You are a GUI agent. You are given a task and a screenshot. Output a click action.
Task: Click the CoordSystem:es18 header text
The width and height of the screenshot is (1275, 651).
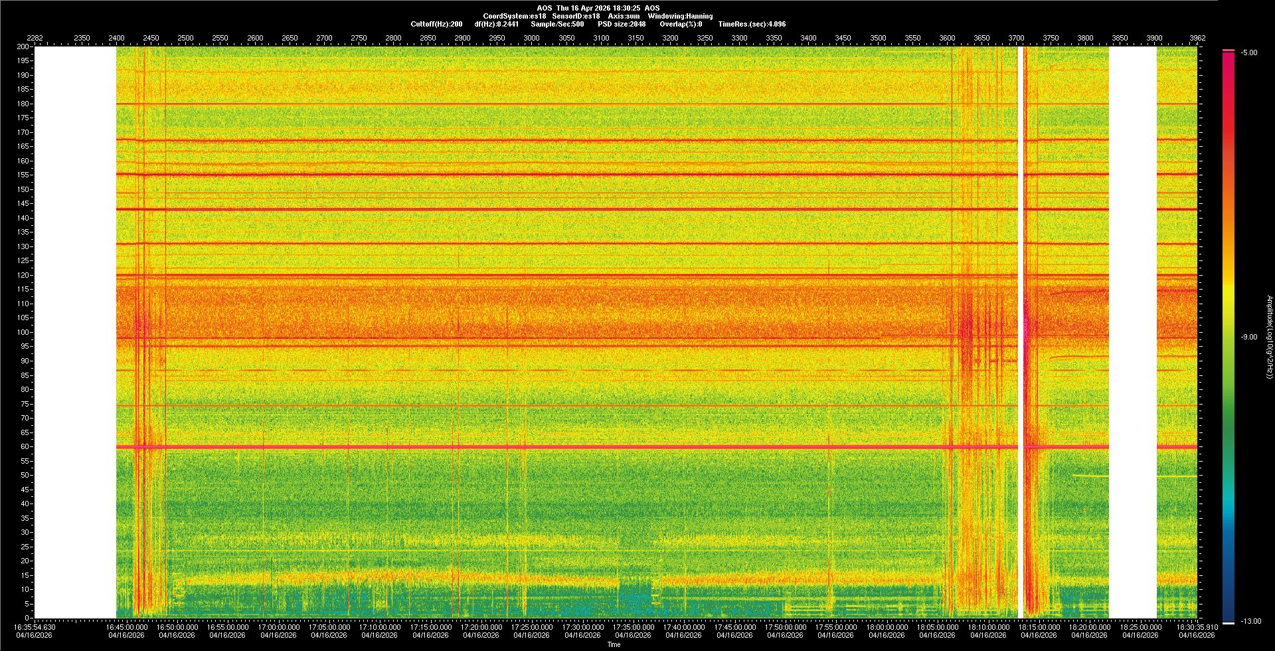(514, 16)
